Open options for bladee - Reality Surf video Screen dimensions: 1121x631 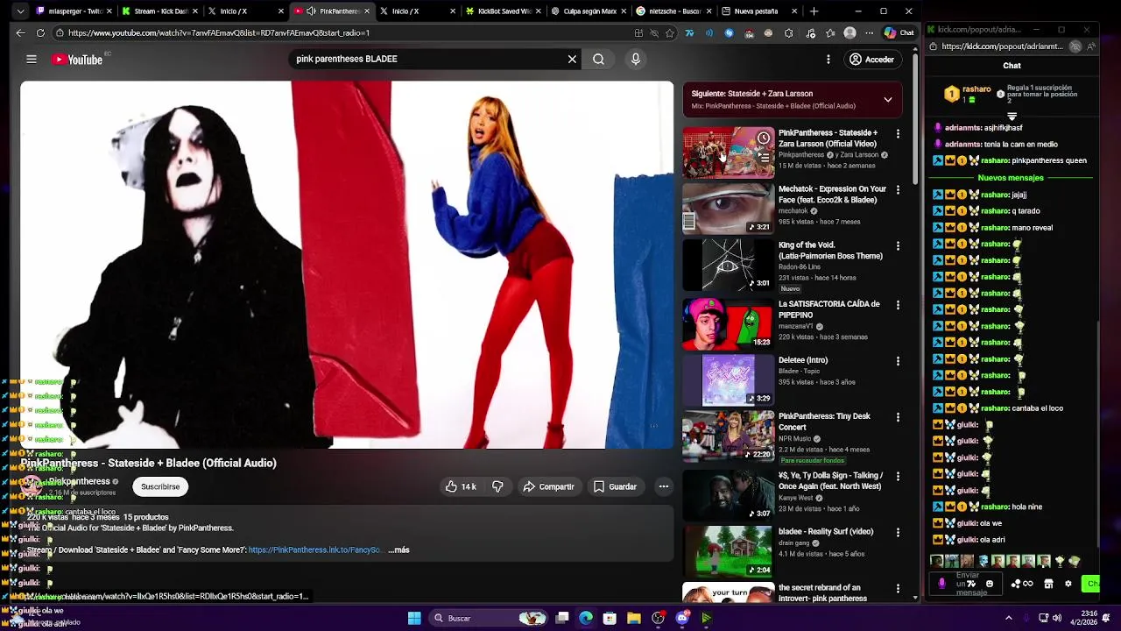click(898, 533)
